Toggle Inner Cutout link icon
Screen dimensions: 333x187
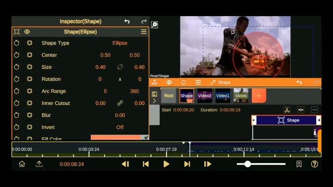(120, 103)
